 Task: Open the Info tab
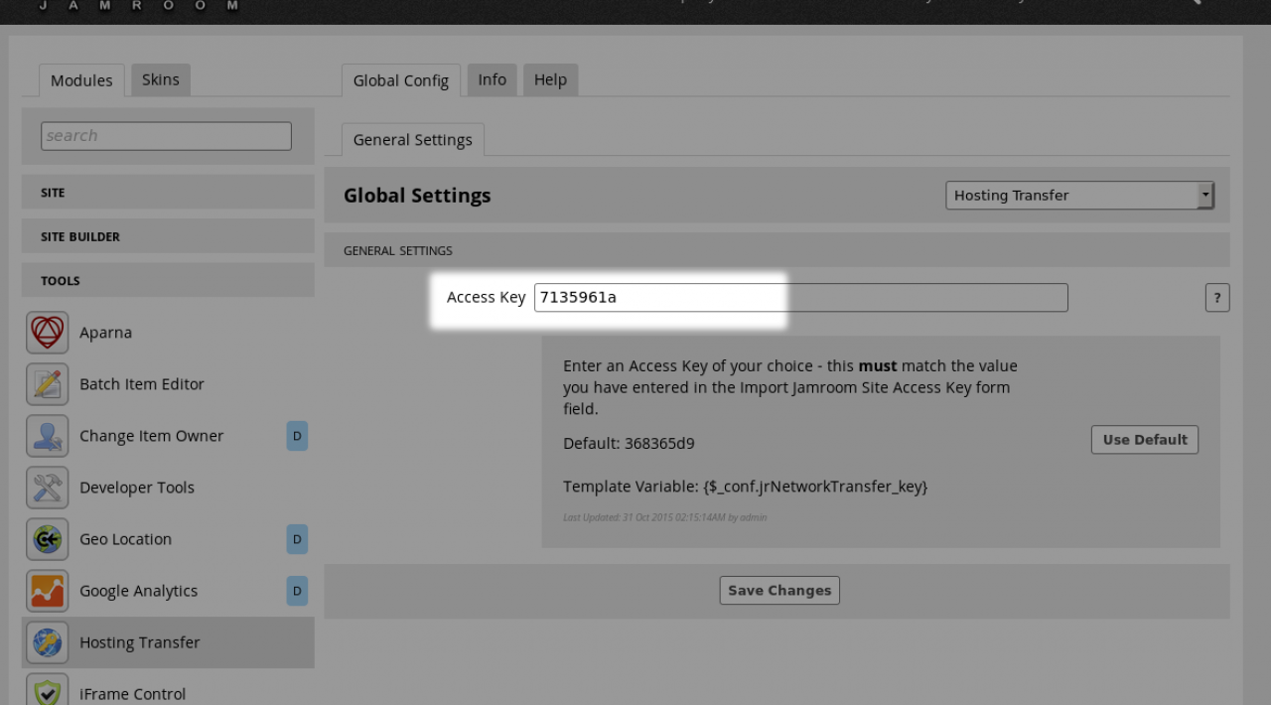tap(492, 79)
